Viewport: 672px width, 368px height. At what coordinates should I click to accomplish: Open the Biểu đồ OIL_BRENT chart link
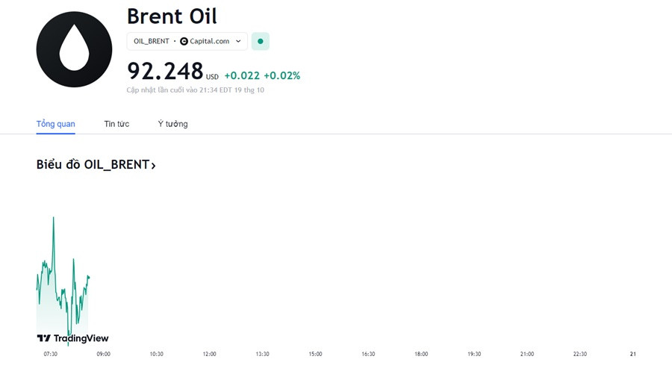click(96, 164)
